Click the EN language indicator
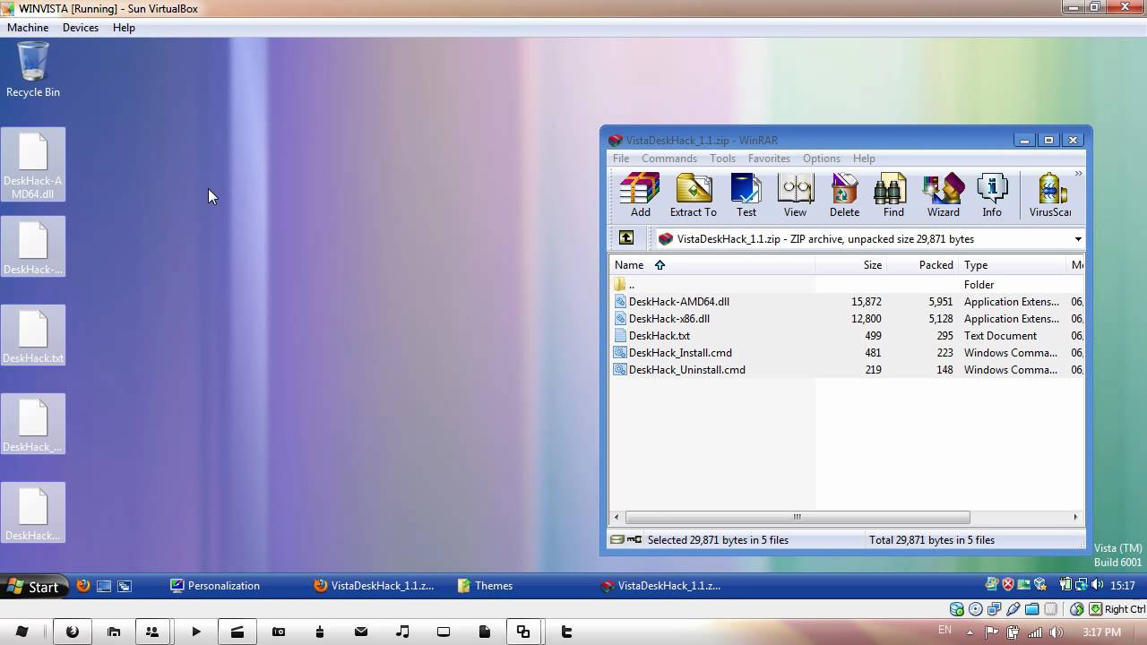The height and width of the screenshot is (645, 1147). click(x=944, y=631)
